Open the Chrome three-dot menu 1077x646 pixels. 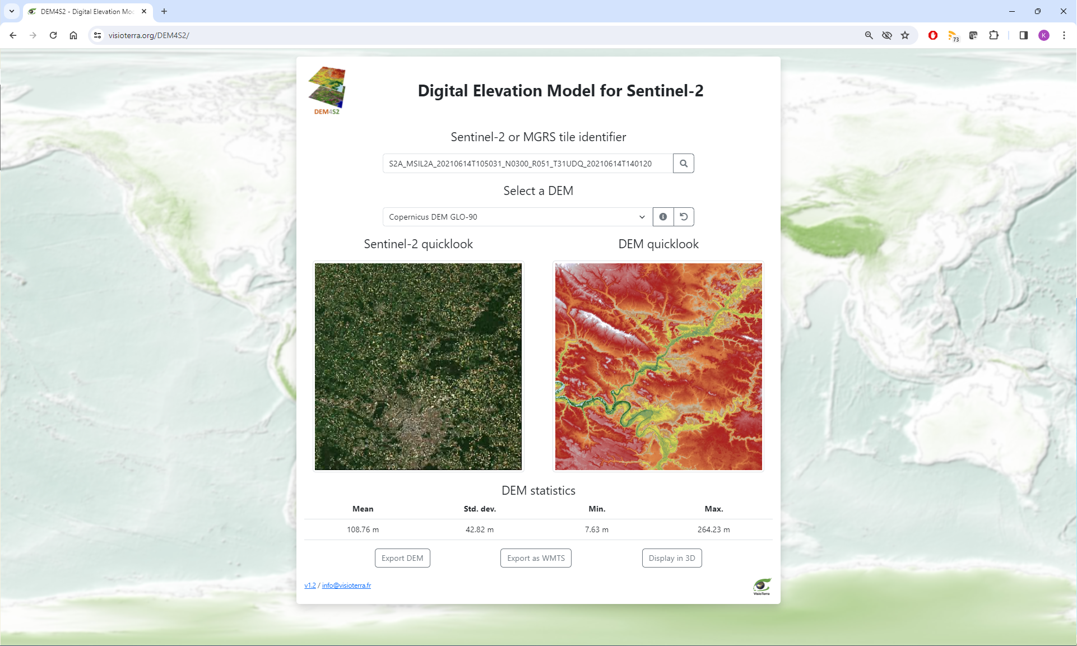1064,35
